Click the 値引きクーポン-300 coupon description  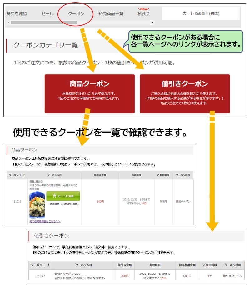coord(67,274)
